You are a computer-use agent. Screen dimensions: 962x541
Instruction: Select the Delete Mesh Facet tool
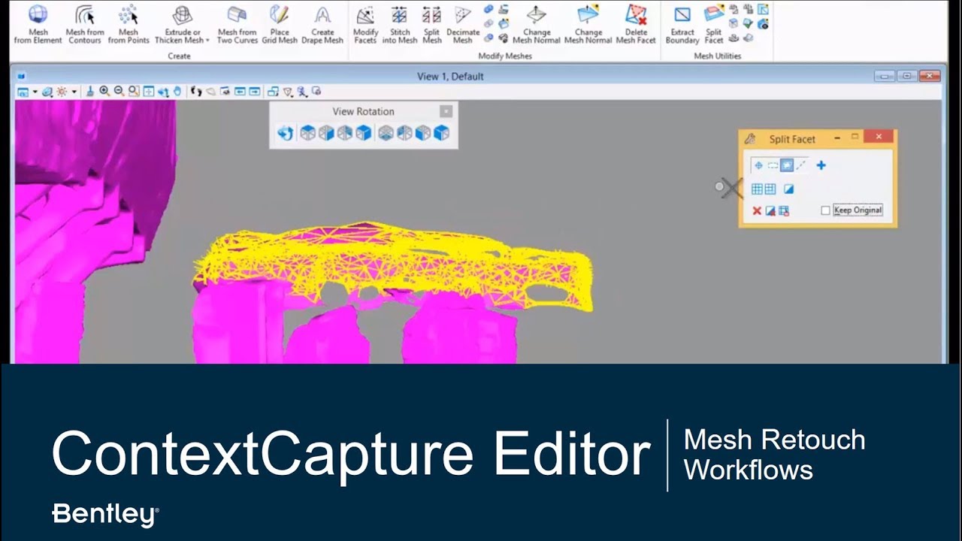tap(637, 24)
